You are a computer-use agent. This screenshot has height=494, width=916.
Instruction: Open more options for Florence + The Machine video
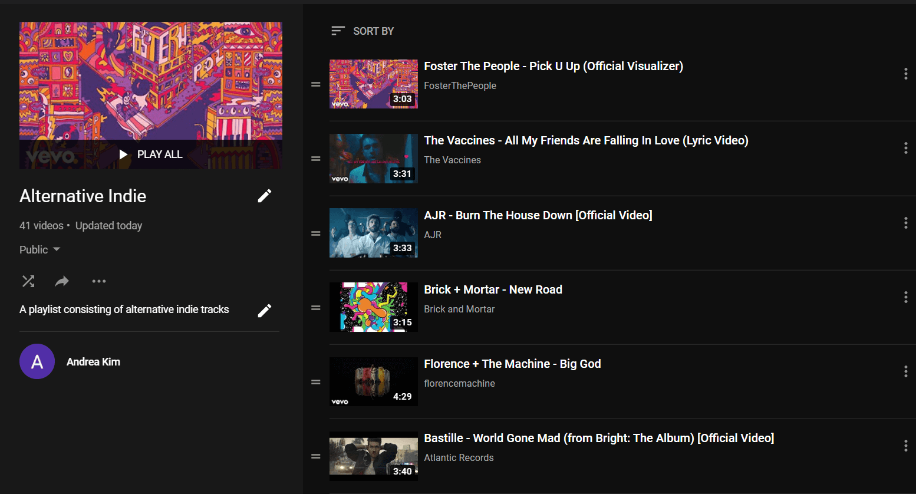click(x=905, y=371)
